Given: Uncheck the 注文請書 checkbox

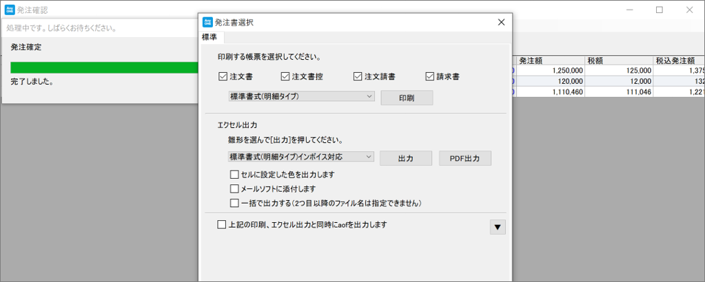Looking at the screenshot, I should [358, 76].
